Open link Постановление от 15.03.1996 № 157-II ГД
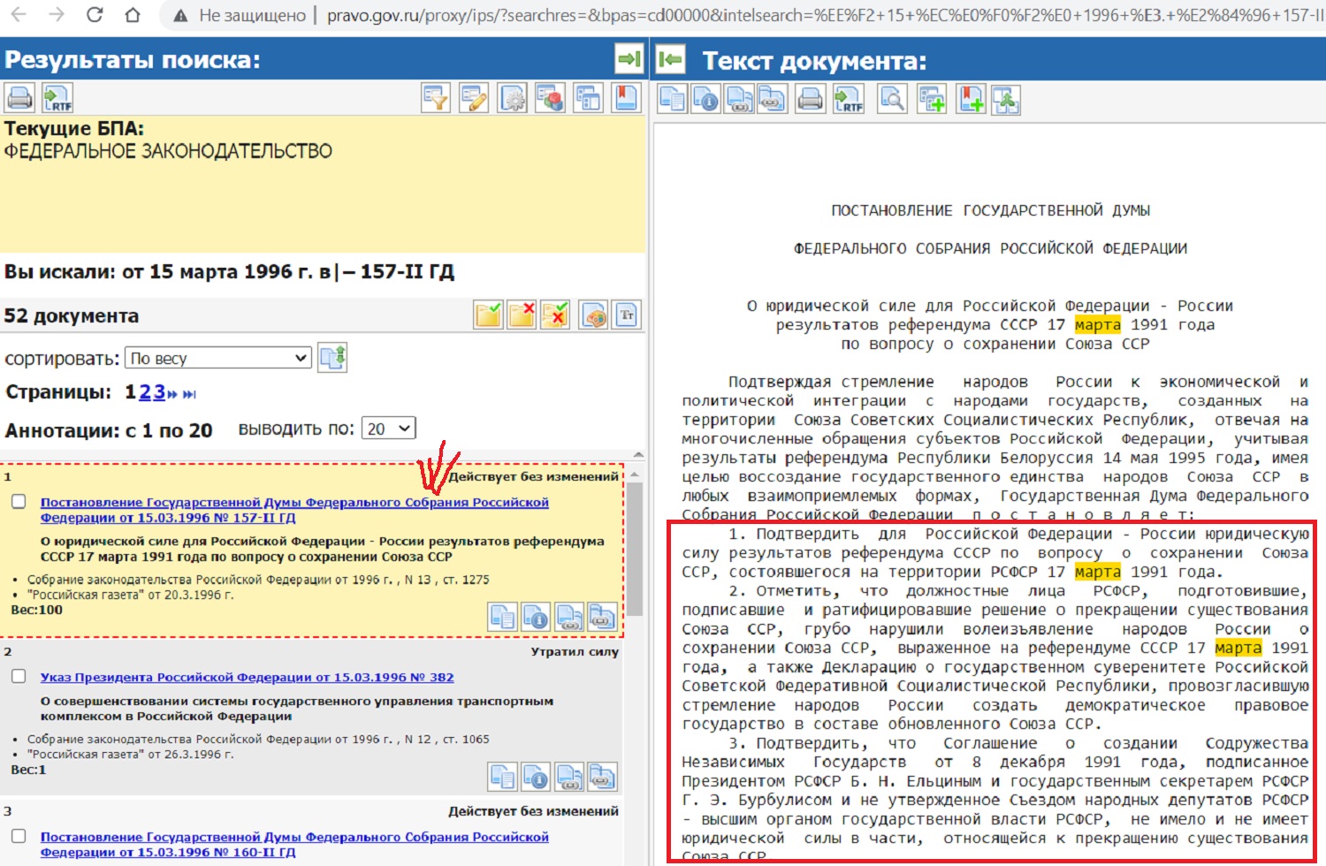 [x=294, y=510]
